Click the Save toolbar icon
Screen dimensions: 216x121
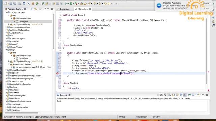11,4
